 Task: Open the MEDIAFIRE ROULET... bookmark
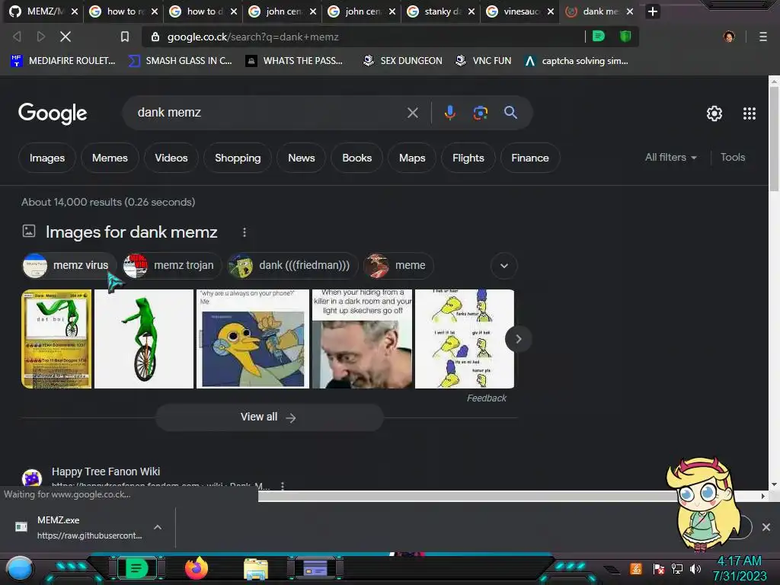(x=63, y=61)
